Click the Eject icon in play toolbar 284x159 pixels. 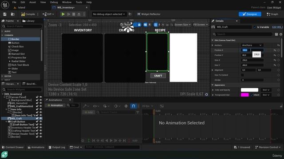point(79,14)
